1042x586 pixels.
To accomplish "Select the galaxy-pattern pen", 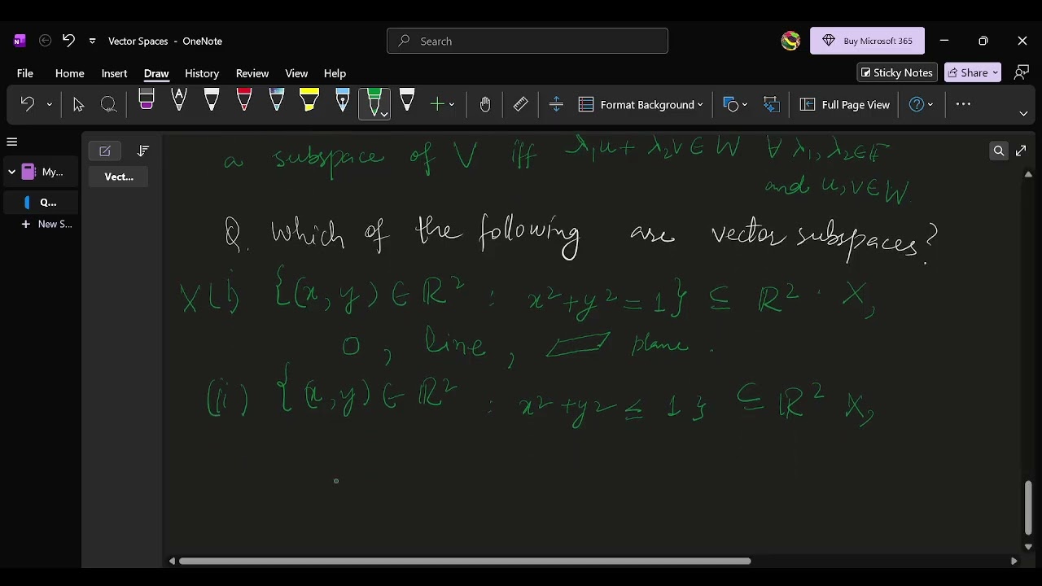I will tap(277, 101).
